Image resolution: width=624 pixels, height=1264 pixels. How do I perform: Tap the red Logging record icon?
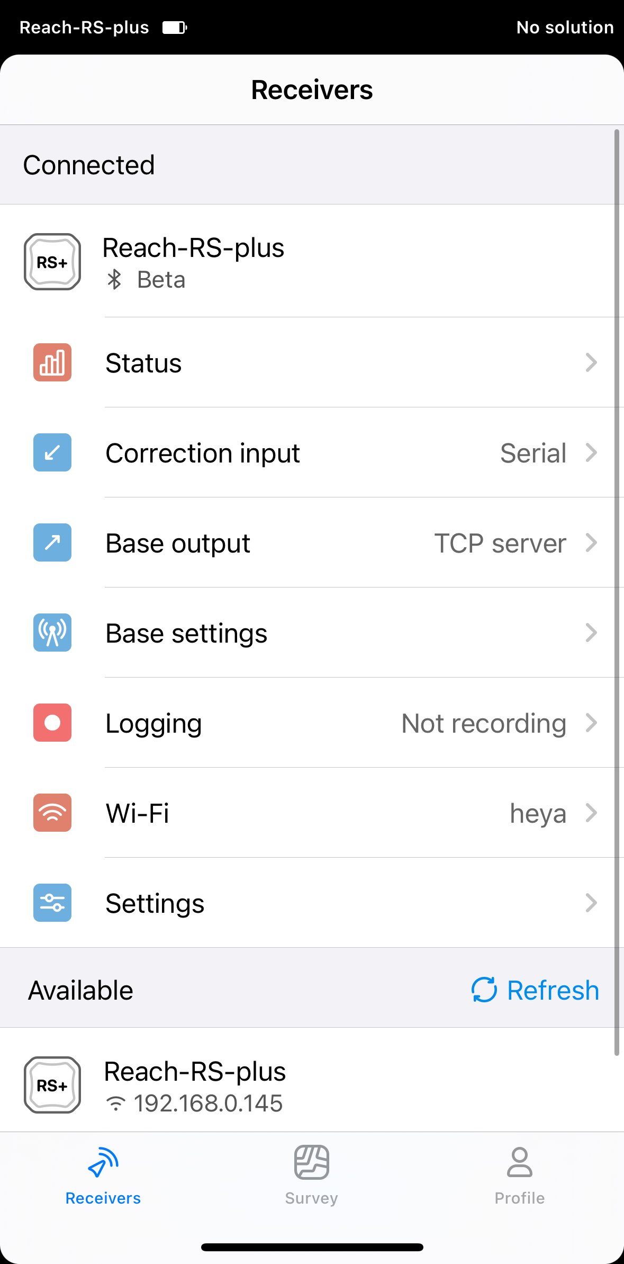[x=52, y=723]
